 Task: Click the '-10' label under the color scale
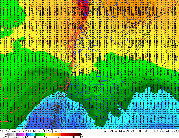25,137
